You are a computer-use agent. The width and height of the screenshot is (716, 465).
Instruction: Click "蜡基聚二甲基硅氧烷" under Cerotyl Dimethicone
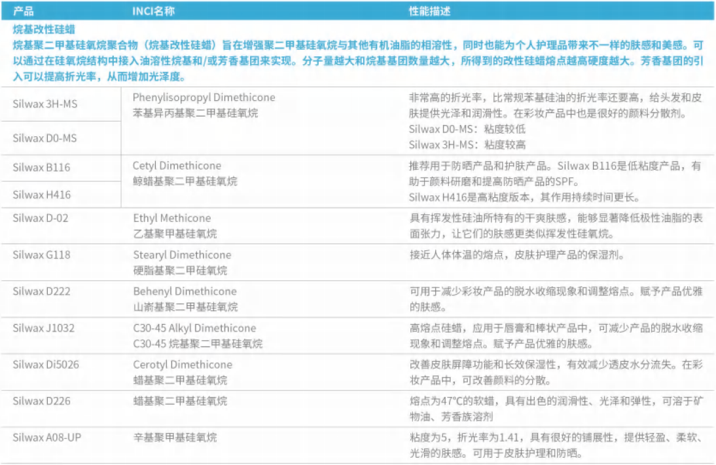180,380
